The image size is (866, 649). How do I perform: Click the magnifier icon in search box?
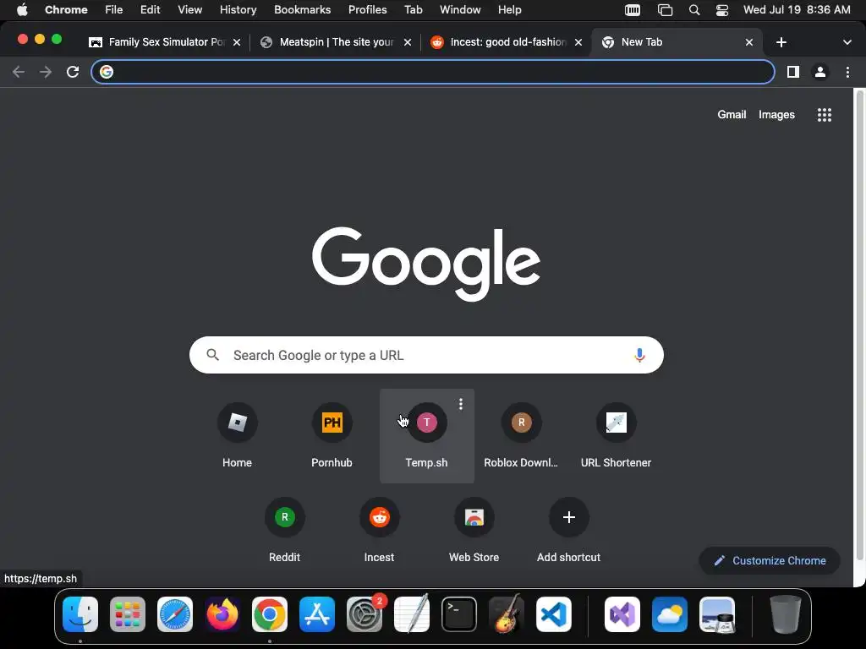tap(212, 355)
